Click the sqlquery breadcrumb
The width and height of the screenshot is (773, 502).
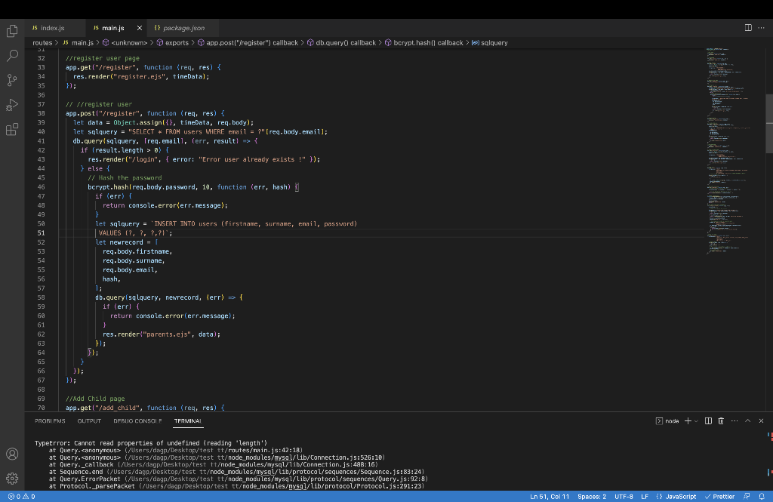tap(489, 43)
